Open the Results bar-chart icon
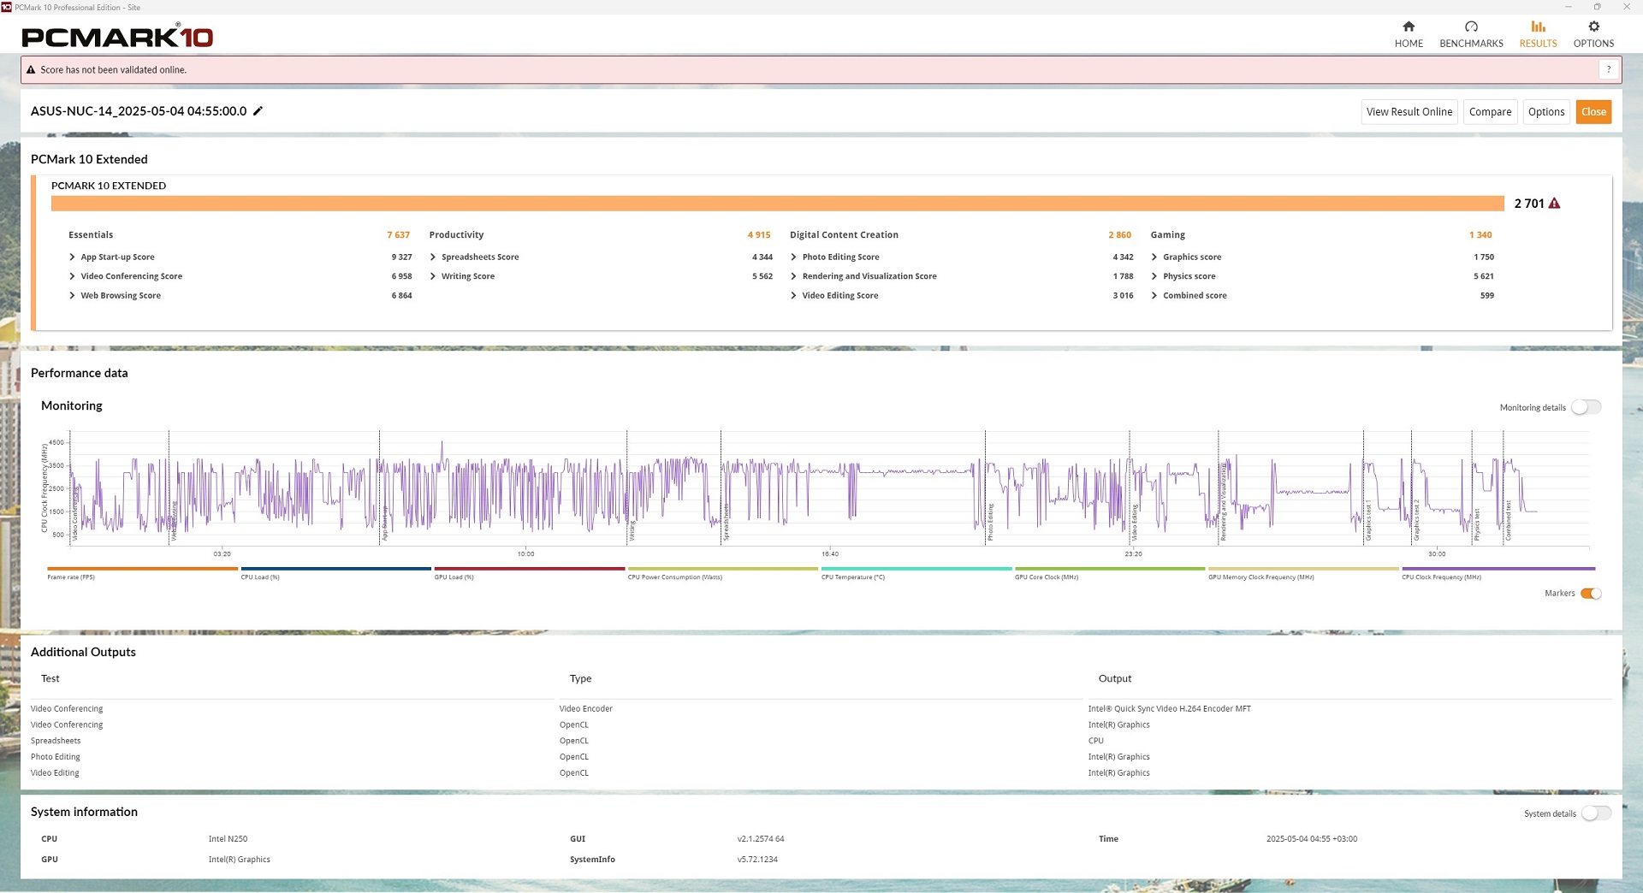The image size is (1643, 893). 1538,27
